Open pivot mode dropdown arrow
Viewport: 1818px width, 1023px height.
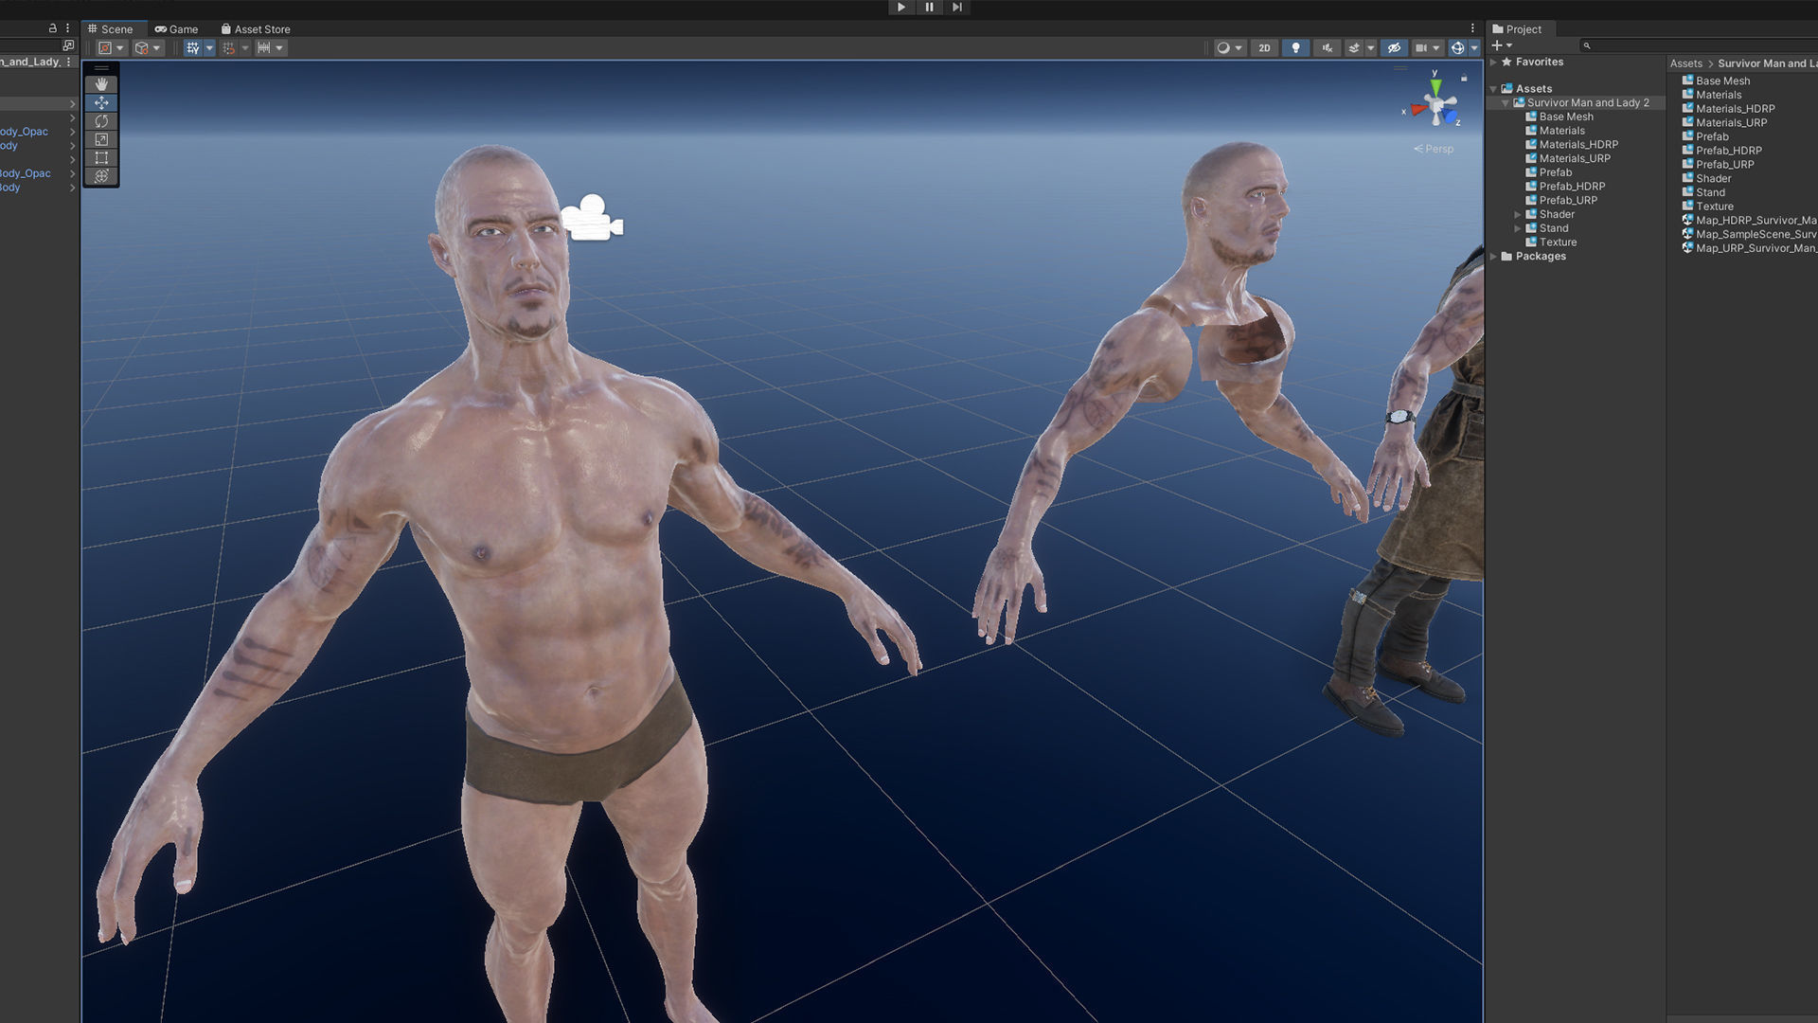point(120,48)
